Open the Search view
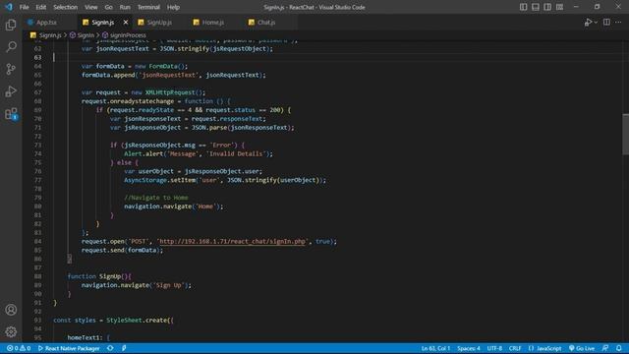This screenshot has width=629, height=354. tap(11, 47)
